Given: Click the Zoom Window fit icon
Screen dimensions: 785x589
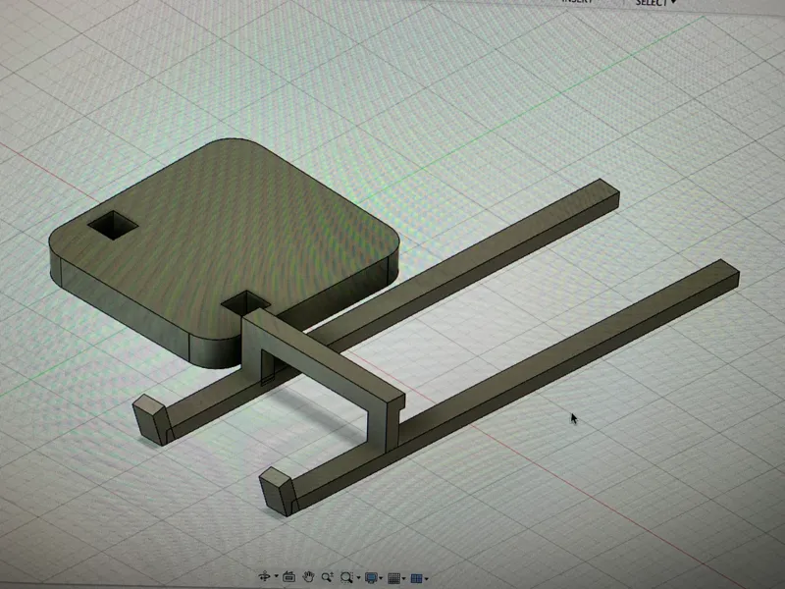Looking at the screenshot, I should pyautogui.click(x=346, y=577).
